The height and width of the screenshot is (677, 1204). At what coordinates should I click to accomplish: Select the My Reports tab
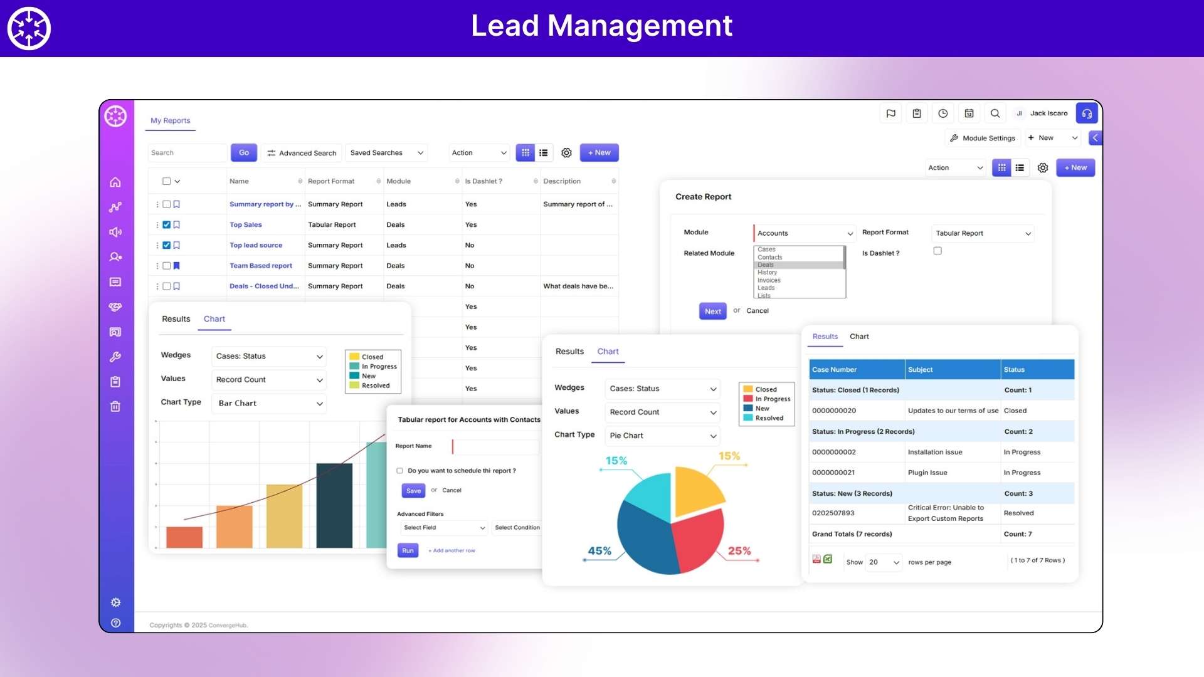(x=170, y=120)
